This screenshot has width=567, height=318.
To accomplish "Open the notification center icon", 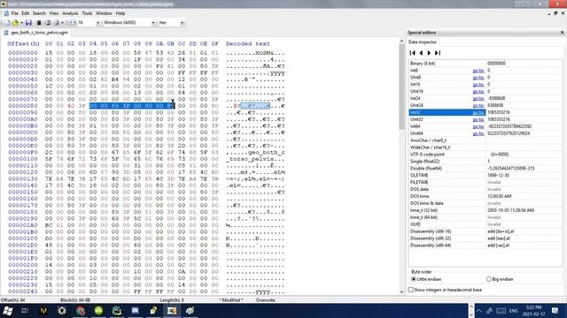I will tap(555, 311).
